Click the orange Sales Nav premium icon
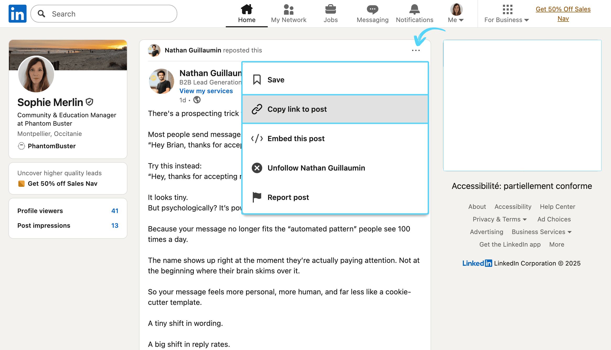This screenshot has width=611, height=350. tap(22, 184)
